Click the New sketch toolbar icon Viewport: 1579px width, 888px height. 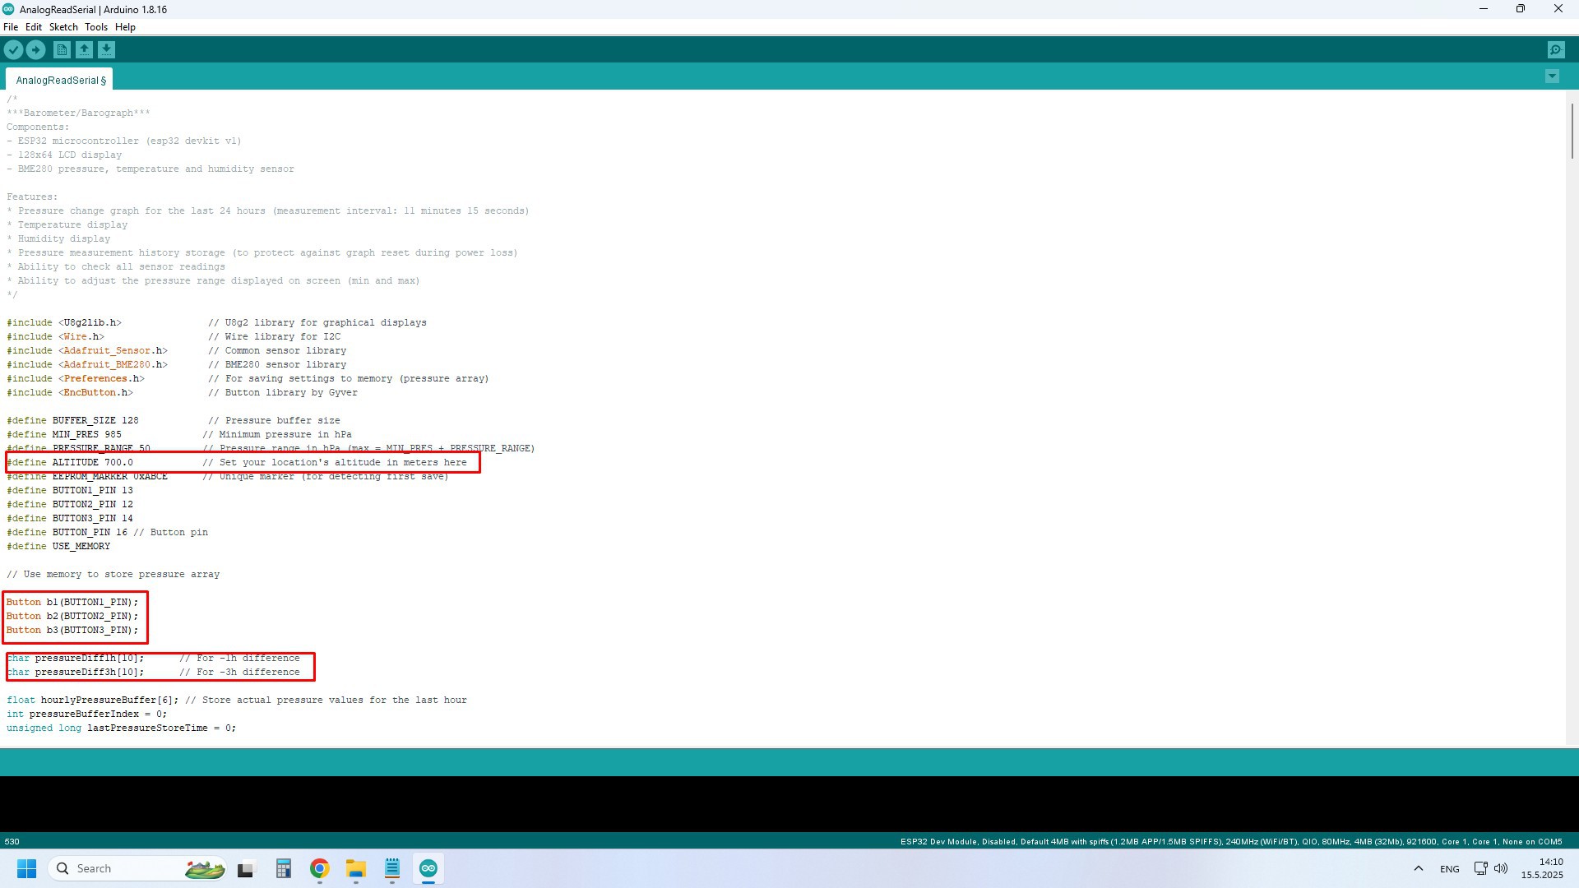click(62, 50)
